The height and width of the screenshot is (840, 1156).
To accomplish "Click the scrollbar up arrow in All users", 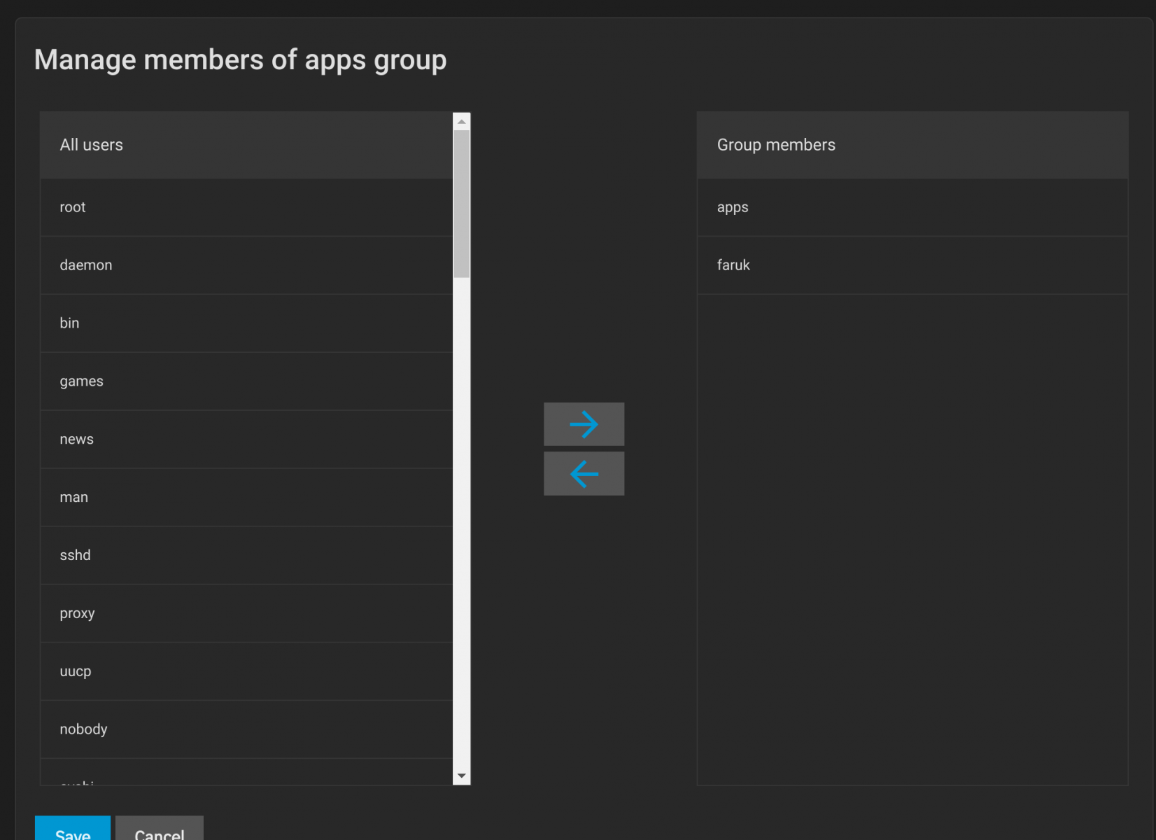I will tap(462, 122).
